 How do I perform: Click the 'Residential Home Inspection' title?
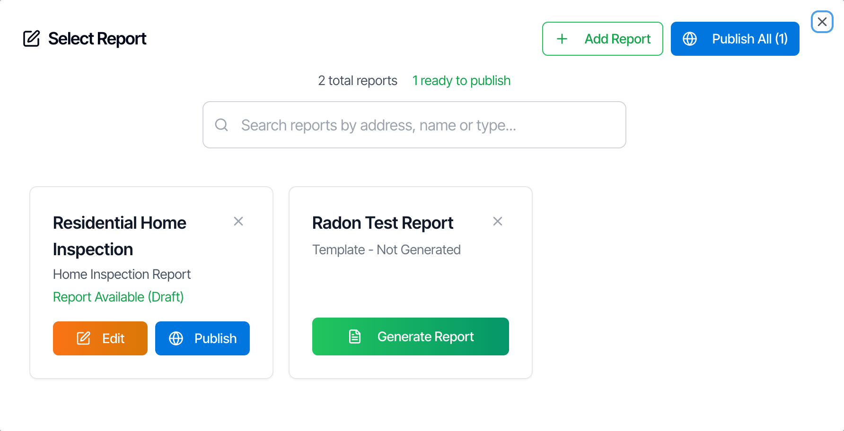[120, 236]
